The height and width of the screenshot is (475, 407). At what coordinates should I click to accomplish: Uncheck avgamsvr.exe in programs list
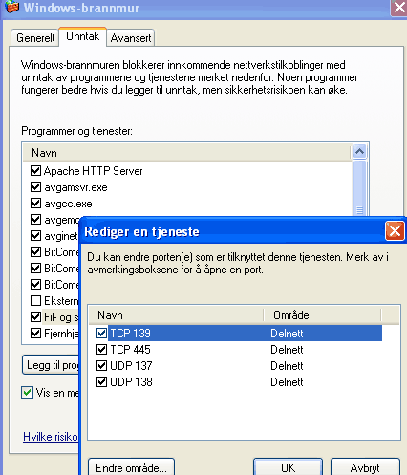[35, 187]
